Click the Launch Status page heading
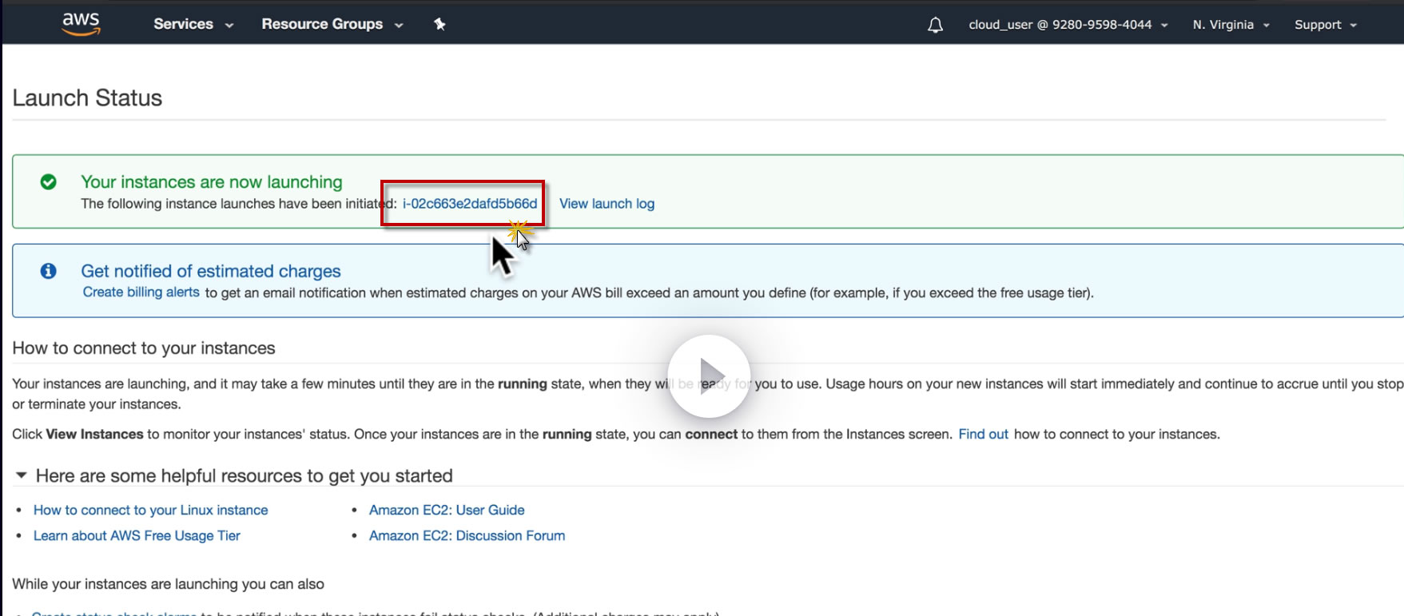 point(87,97)
